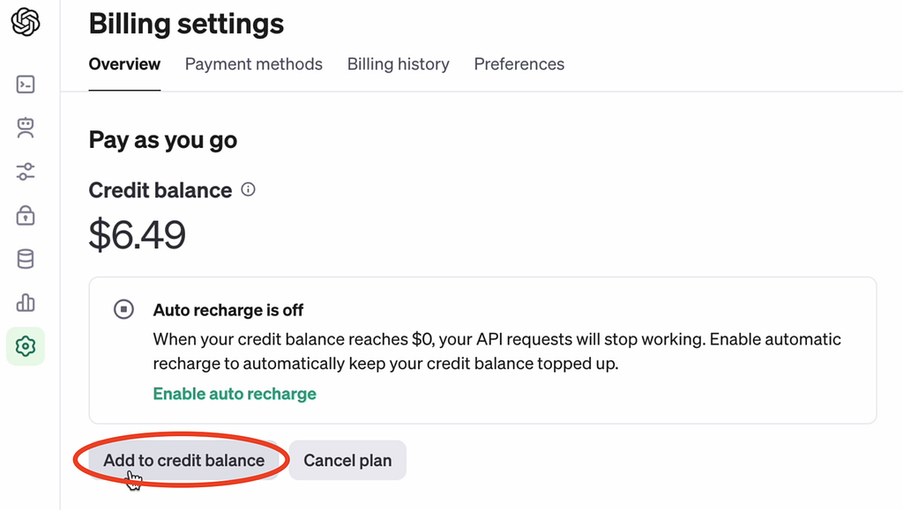The width and height of the screenshot is (903, 510).
Task: Open the Billing history tab
Action: [x=398, y=63]
